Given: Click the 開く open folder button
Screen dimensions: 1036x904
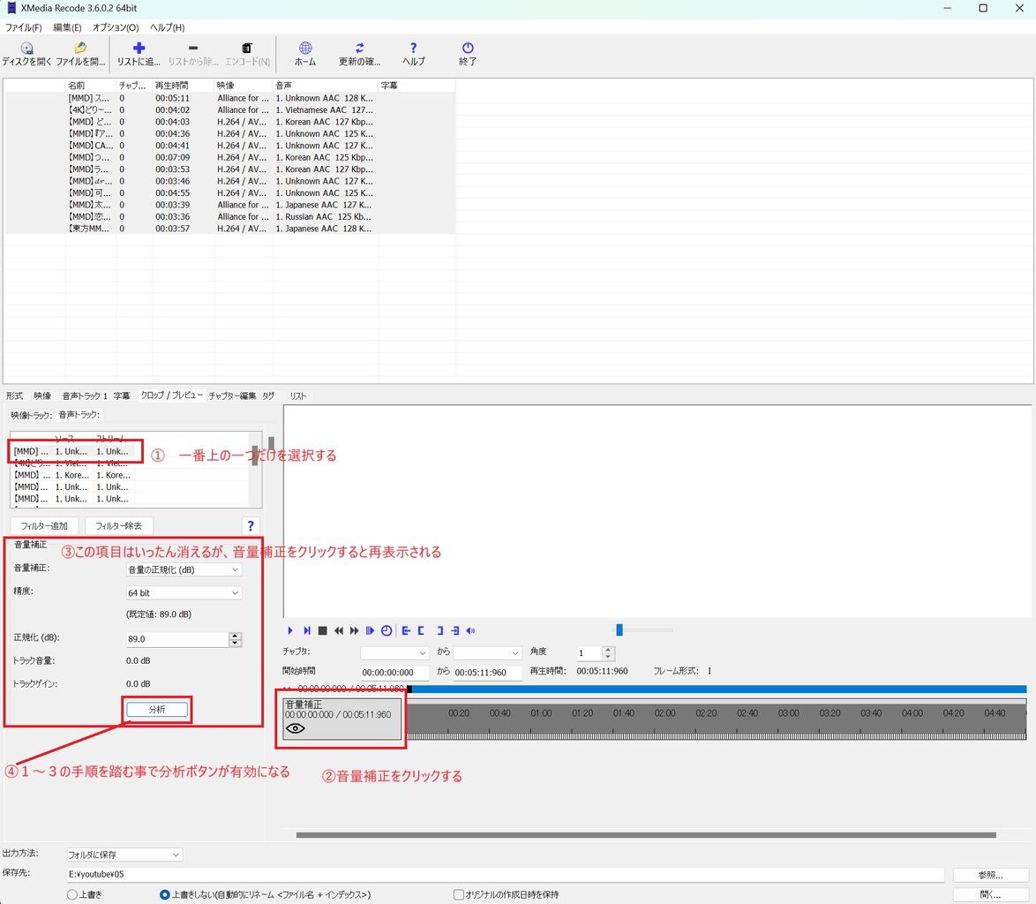Looking at the screenshot, I should (990, 895).
